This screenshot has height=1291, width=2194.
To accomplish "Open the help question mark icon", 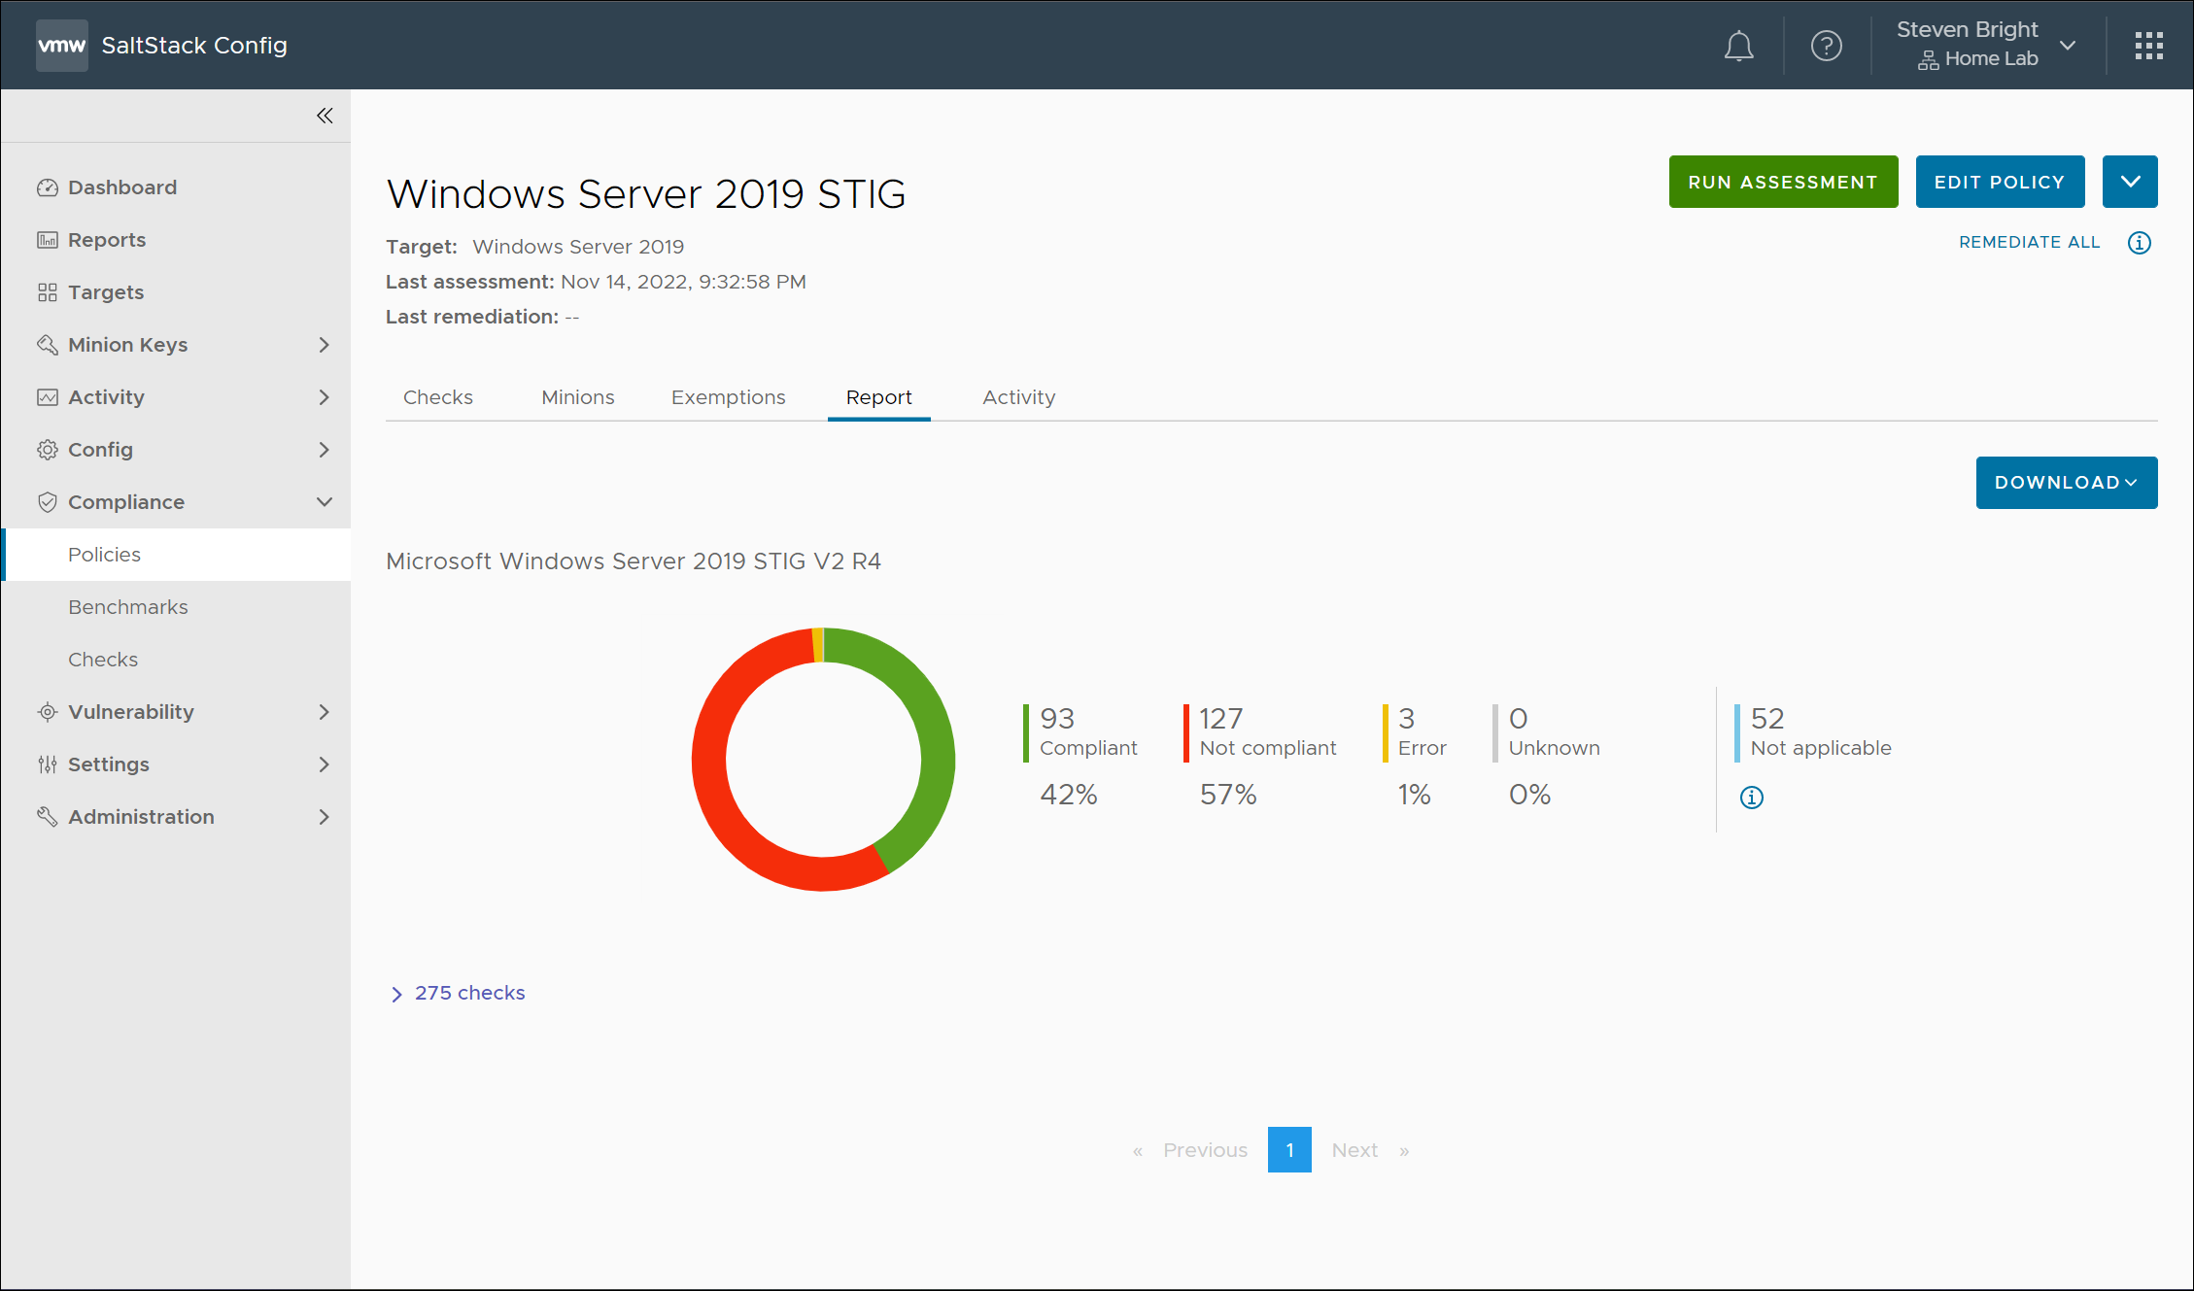I will [1826, 46].
